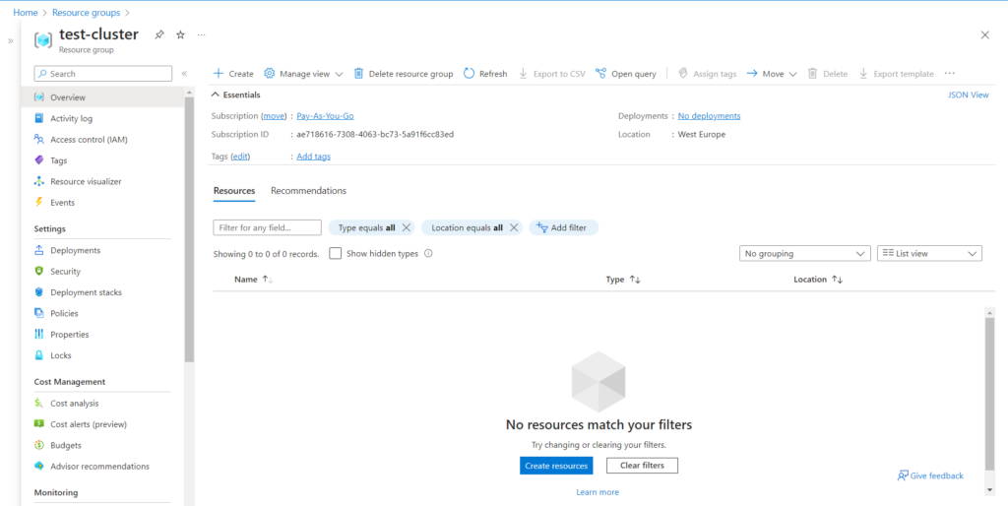Switch to Resources tab
The width and height of the screenshot is (1008, 506).
234,191
